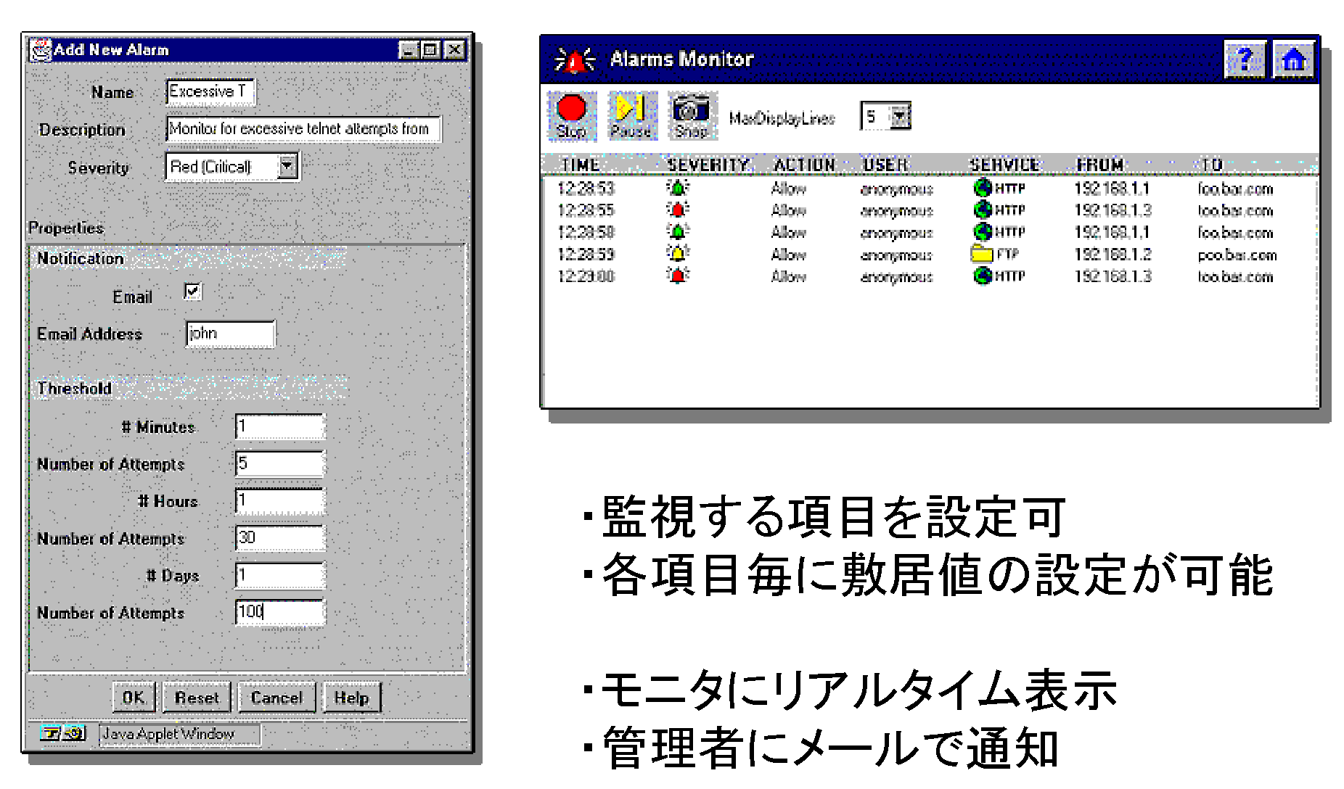Select the # Minutes threshold field
Viewport: 1344px width, 789px height.
coord(279,426)
